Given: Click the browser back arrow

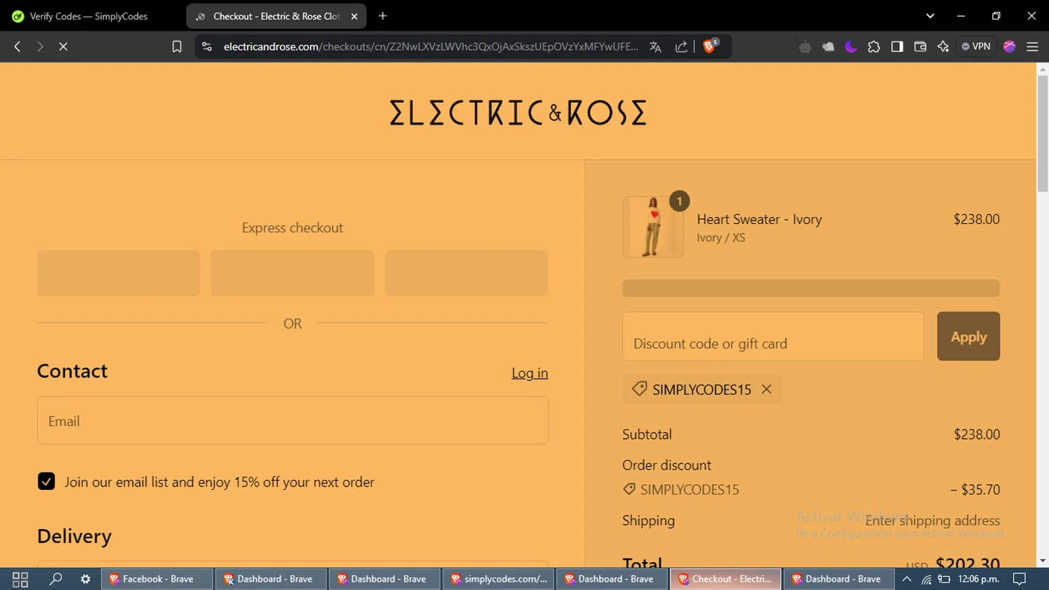Looking at the screenshot, I should pos(17,46).
